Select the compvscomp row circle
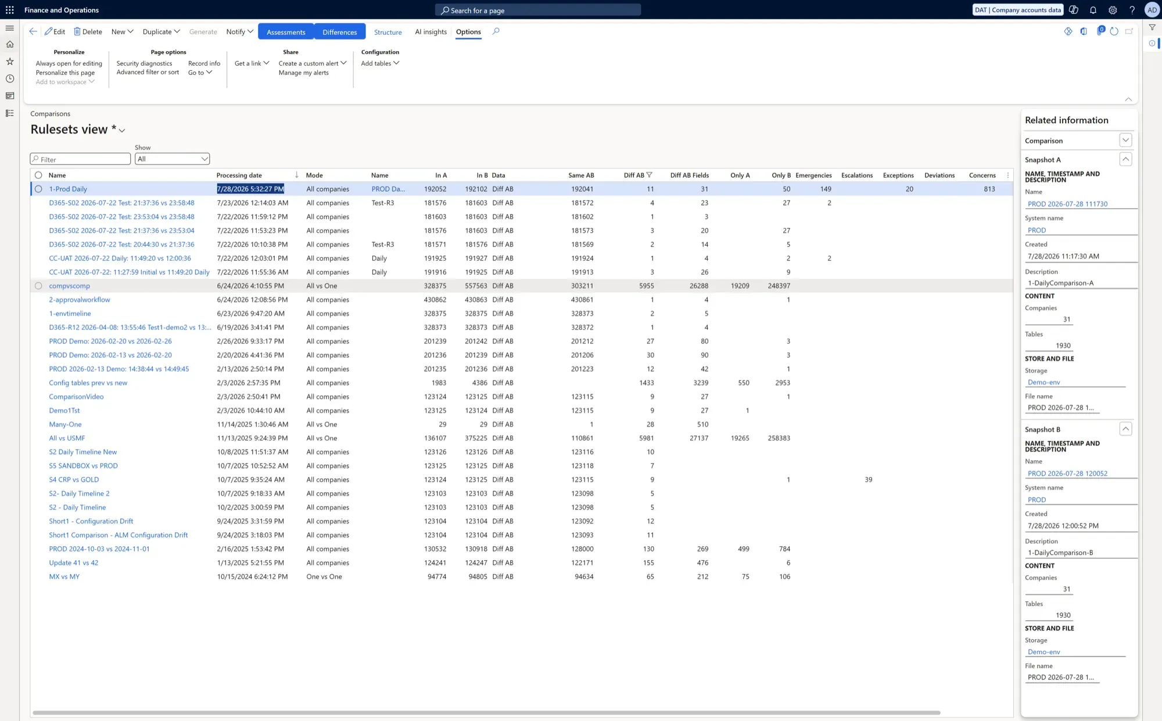This screenshot has width=1162, height=721. pos(38,286)
